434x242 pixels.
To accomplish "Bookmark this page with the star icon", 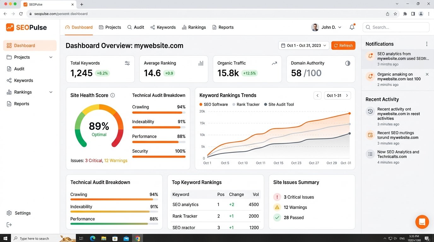I will [x=395, y=14].
